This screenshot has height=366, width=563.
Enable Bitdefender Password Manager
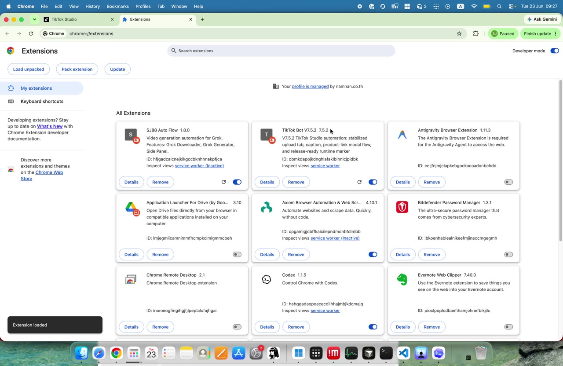click(x=508, y=254)
